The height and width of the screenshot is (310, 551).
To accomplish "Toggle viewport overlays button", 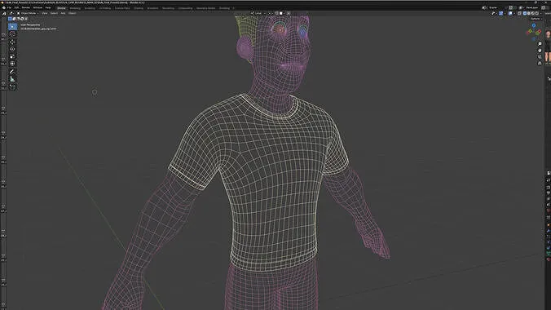I will (510, 13).
